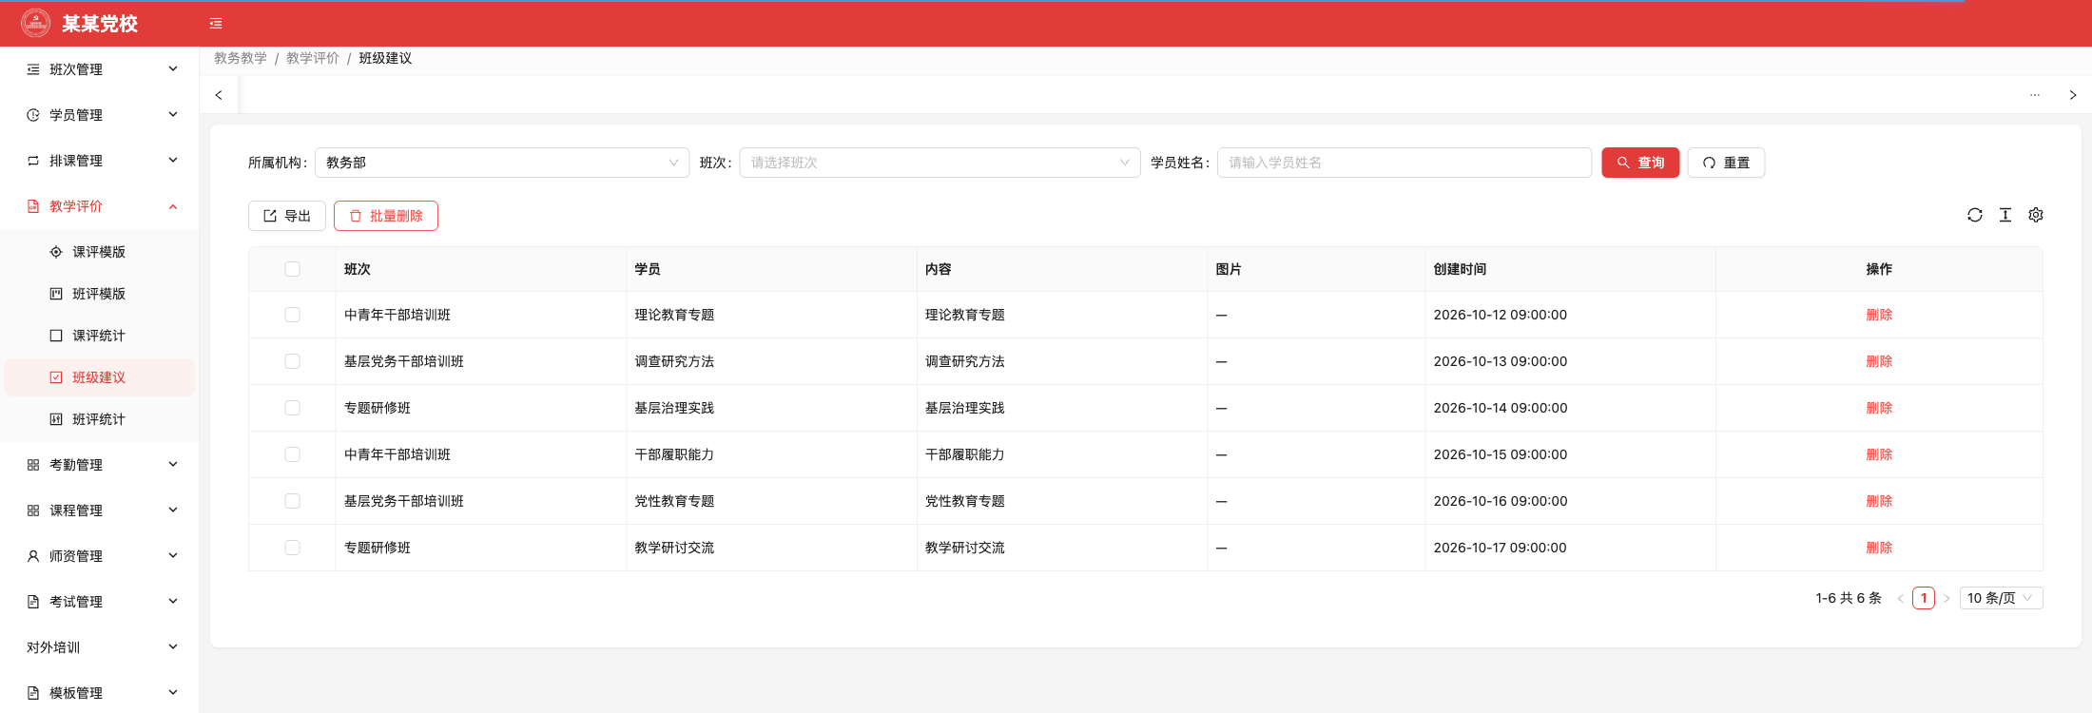Click the 课评模版 target icon
The image size is (2092, 713).
tap(56, 252)
